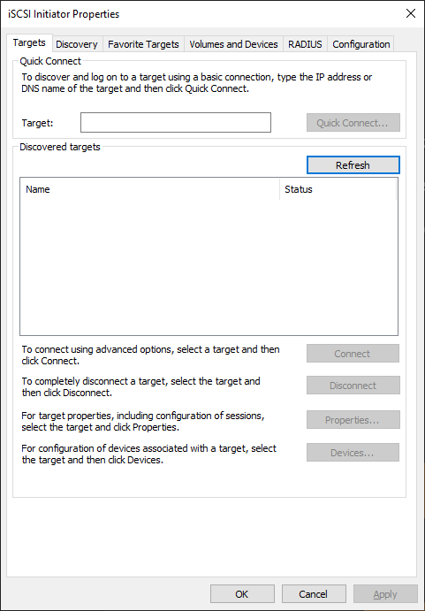Sort targets by Name column header

pos(150,189)
